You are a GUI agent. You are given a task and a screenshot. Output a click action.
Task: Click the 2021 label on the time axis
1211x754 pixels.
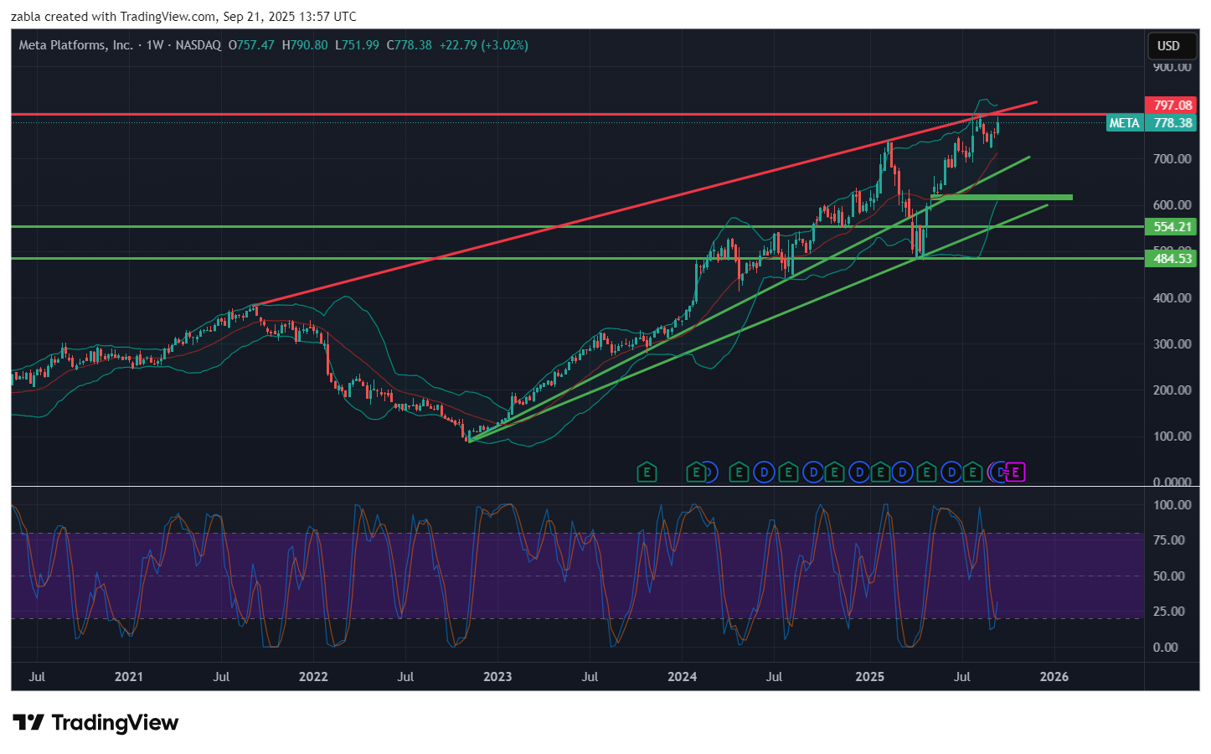point(129,677)
